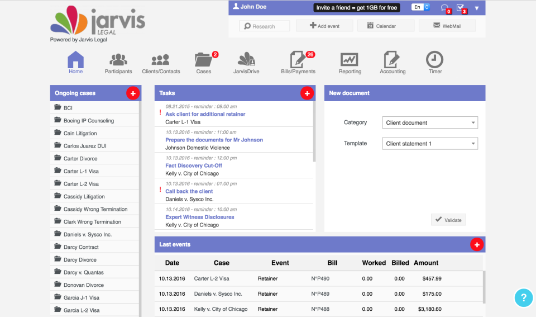Change language using En selector
The width and height of the screenshot is (536, 317).
click(420, 7)
